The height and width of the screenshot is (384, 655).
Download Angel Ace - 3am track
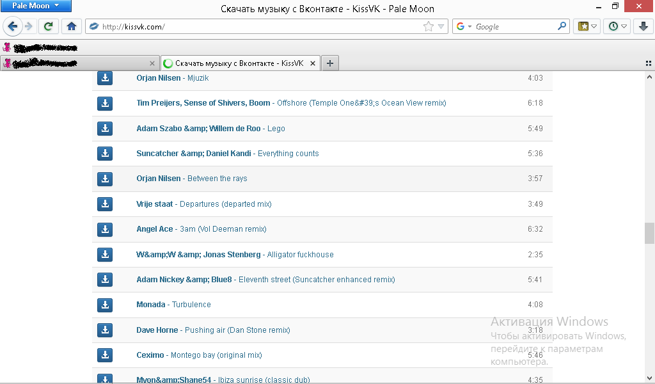pos(105,229)
